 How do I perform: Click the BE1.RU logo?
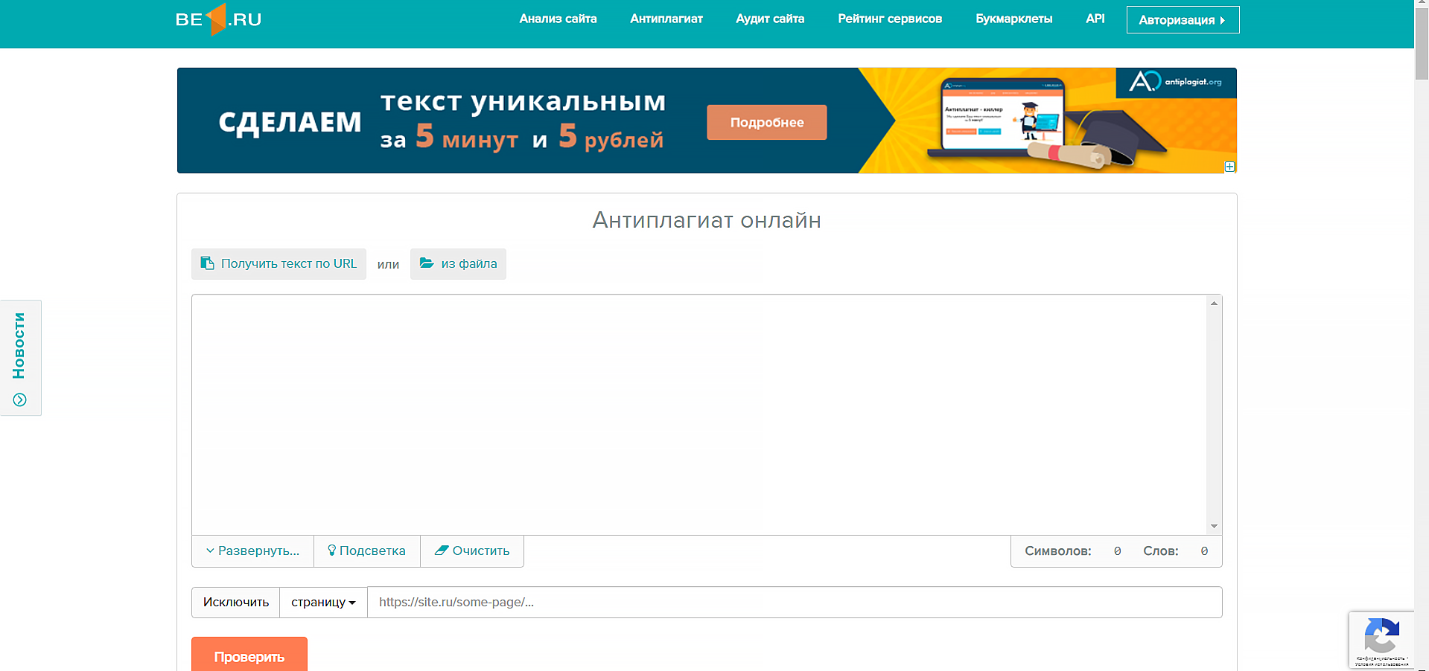click(218, 19)
